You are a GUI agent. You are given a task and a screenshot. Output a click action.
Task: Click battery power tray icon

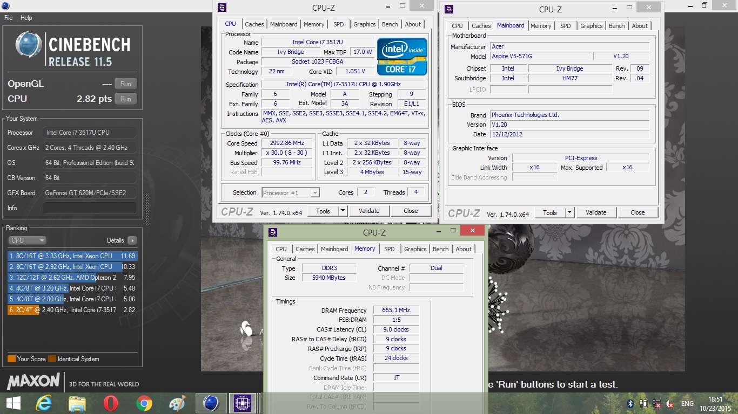pos(643,404)
